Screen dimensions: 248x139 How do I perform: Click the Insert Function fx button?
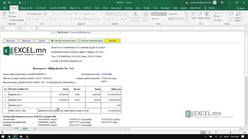36,28
